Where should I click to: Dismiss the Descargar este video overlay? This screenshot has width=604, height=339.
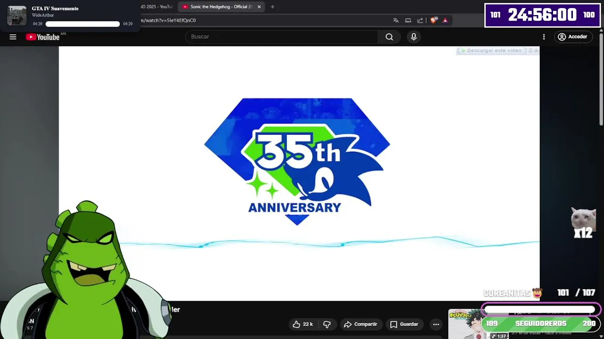(x=536, y=50)
